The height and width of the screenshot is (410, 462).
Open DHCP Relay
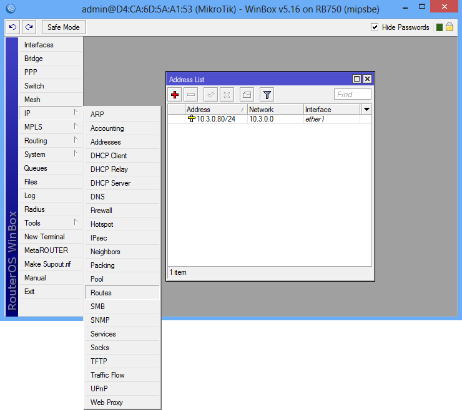tap(122, 169)
